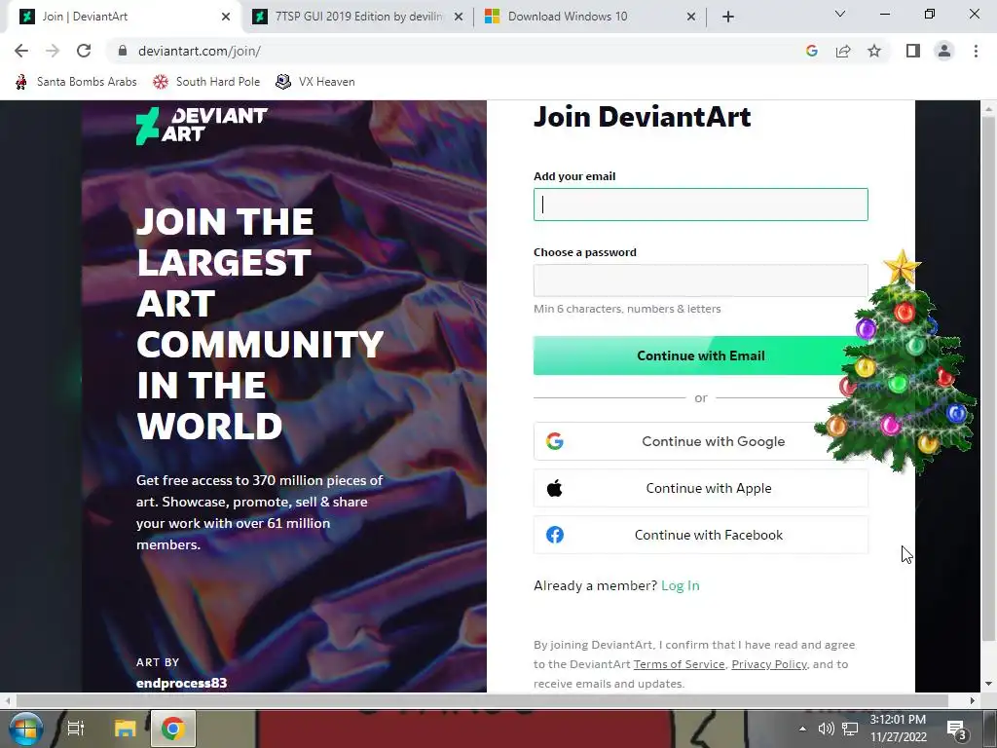Viewport: 997px width, 748px height.
Task: Open the Terms of Service link
Action: tap(679, 664)
